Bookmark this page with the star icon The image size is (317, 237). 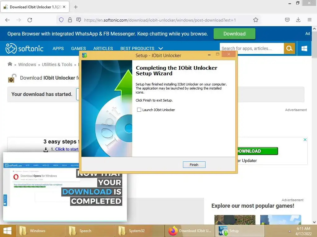(x=255, y=20)
